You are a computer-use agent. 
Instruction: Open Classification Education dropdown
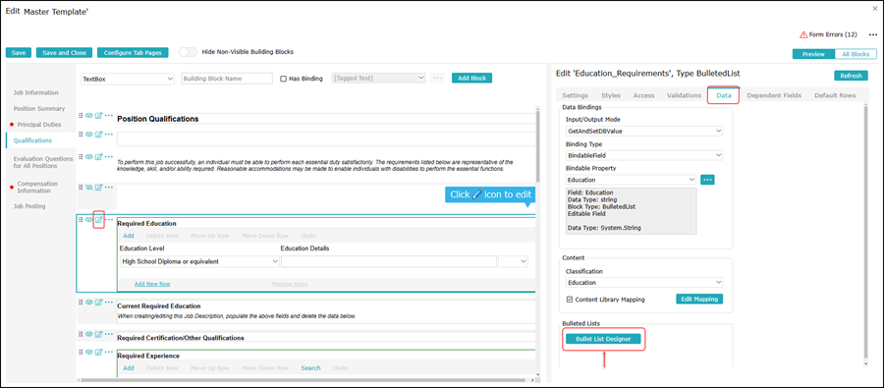(x=643, y=283)
